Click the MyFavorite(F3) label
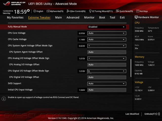This screenshot has height=121, width=162. coord(57,11)
